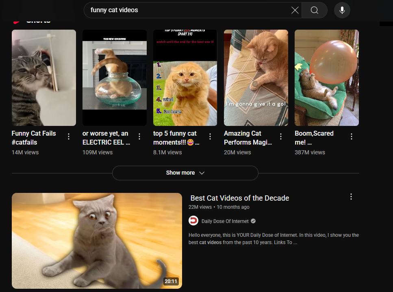Play the balloon cat short thumbnail
393x292 pixels.
(x=327, y=78)
